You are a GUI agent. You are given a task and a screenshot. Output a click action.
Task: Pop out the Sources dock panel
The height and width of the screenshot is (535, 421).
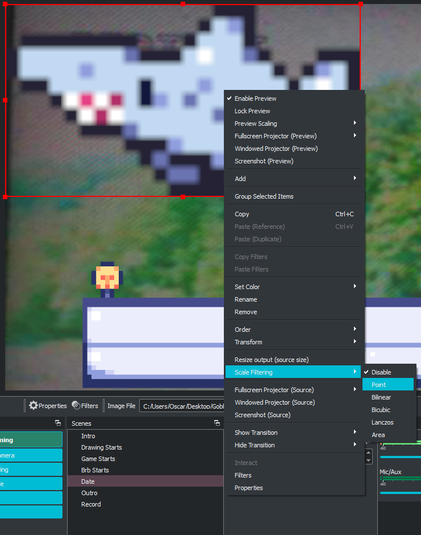(x=58, y=423)
